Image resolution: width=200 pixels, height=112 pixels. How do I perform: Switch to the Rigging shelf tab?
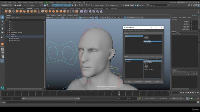coord(37,8)
